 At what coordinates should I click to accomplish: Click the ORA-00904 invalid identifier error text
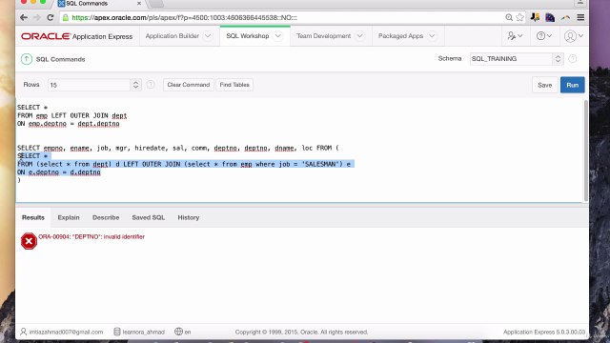[91, 236]
